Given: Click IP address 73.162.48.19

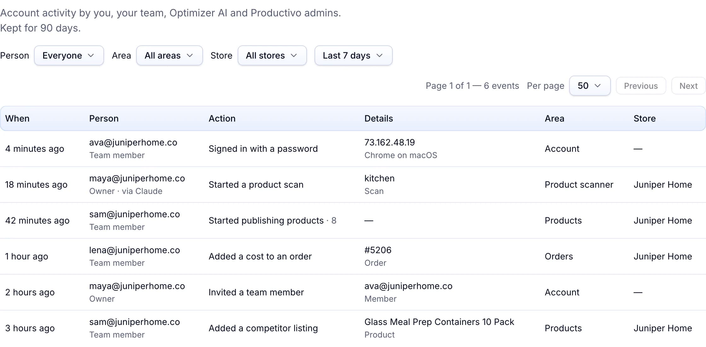Looking at the screenshot, I should 390,142.
